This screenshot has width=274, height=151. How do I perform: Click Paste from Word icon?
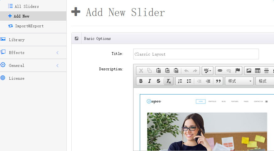click(x=176, y=71)
